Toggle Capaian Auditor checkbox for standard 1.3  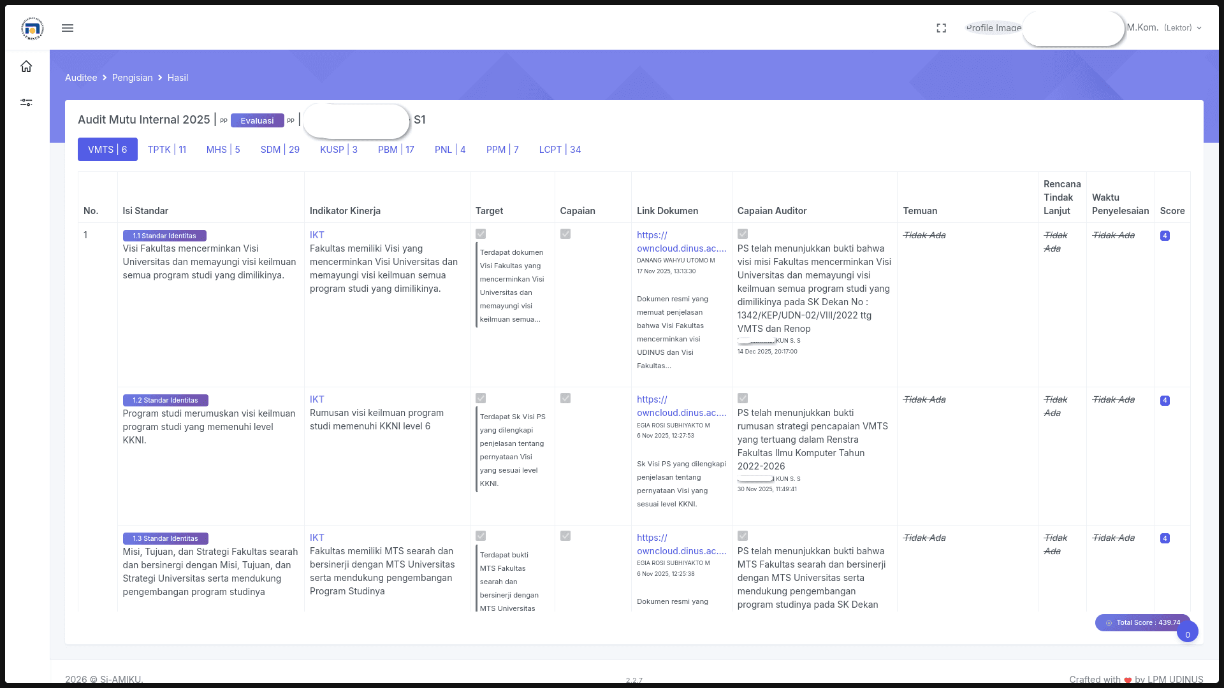(x=743, y=536)
